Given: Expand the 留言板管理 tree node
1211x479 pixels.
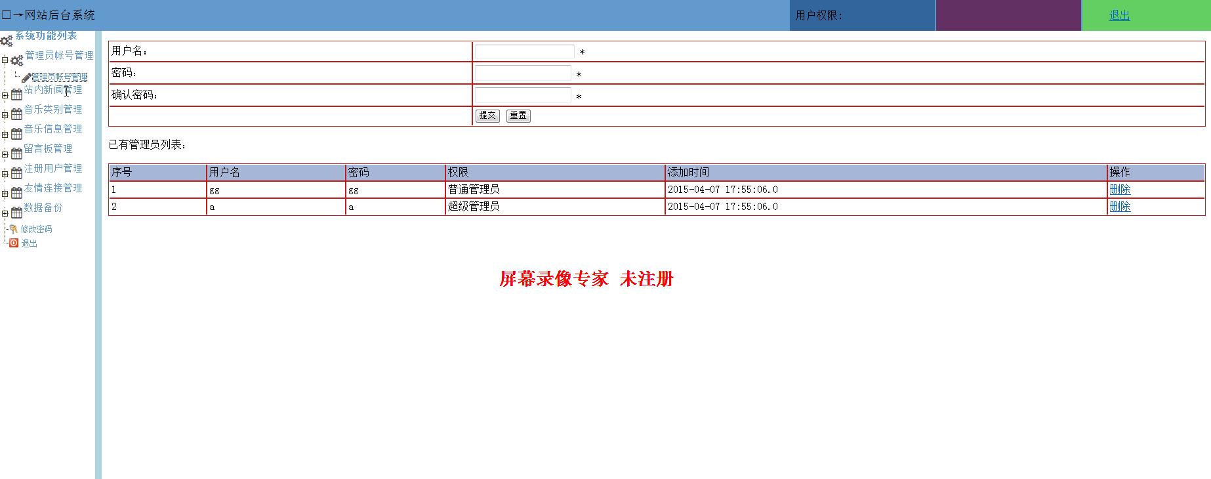Looking at the screenshot, I should [x=5, y=154].
